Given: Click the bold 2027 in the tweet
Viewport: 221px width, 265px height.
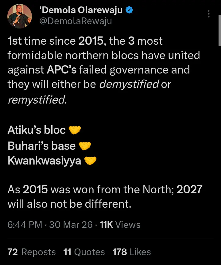Looking at the screenshot, I should pos(189,189).
